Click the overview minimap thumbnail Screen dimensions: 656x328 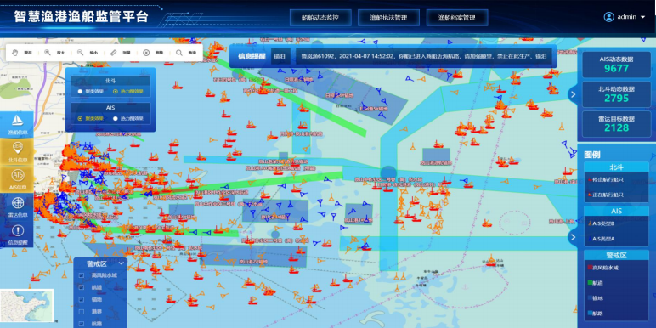[27, 306]
